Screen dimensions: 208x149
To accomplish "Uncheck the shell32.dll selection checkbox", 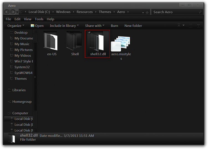I will pos(89,32).
